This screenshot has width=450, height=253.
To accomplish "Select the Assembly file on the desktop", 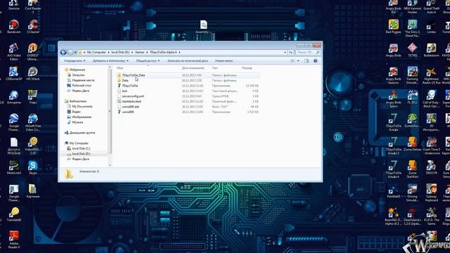I will click(x=203, y=27).
